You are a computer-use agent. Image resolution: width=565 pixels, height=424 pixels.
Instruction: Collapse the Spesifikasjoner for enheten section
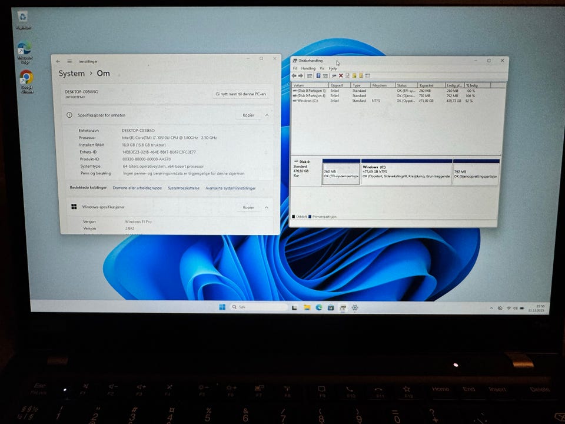267,115
